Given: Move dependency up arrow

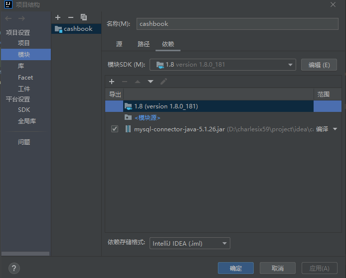Looking at the screenshot, I should [138, 82].
